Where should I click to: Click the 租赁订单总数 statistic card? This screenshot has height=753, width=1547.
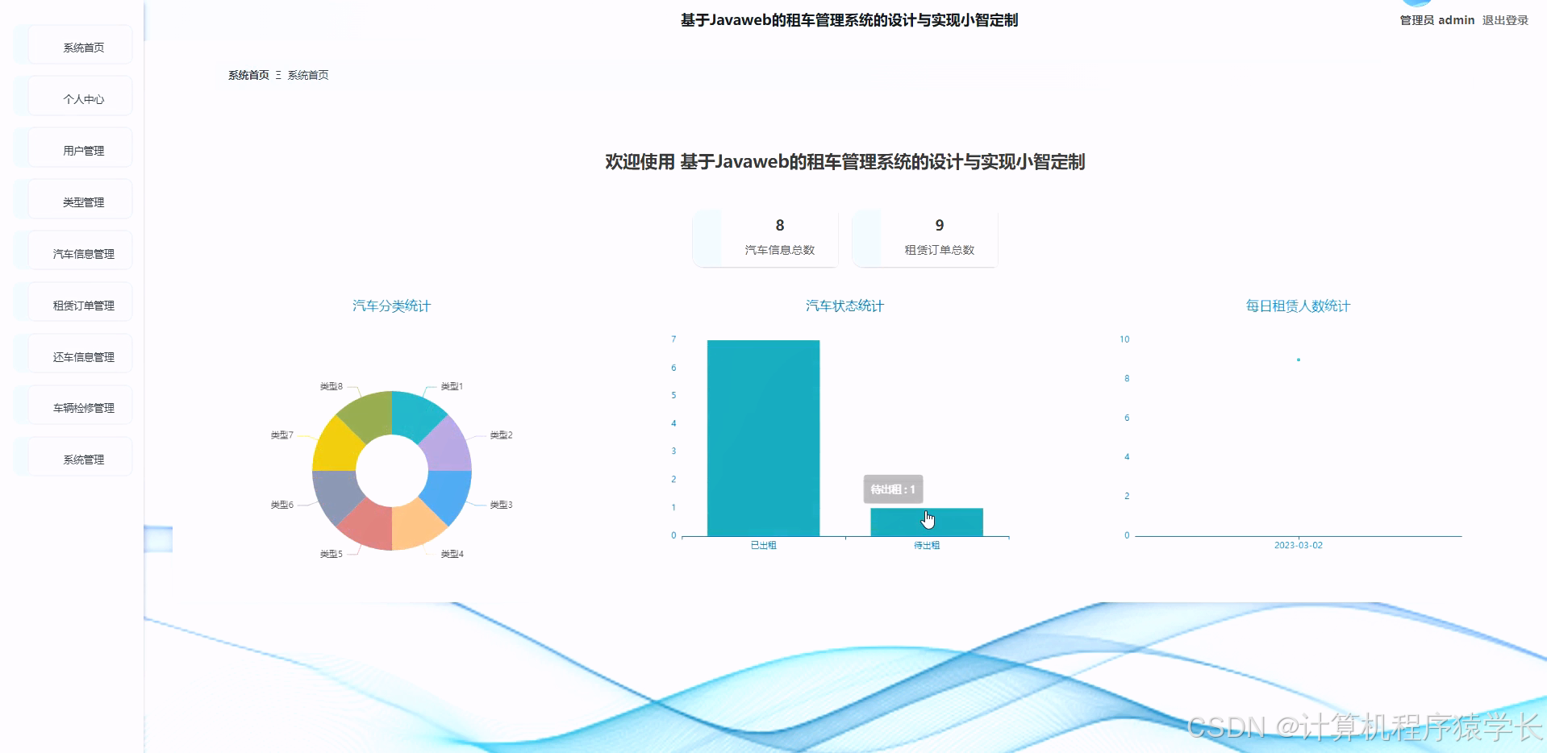924,238
